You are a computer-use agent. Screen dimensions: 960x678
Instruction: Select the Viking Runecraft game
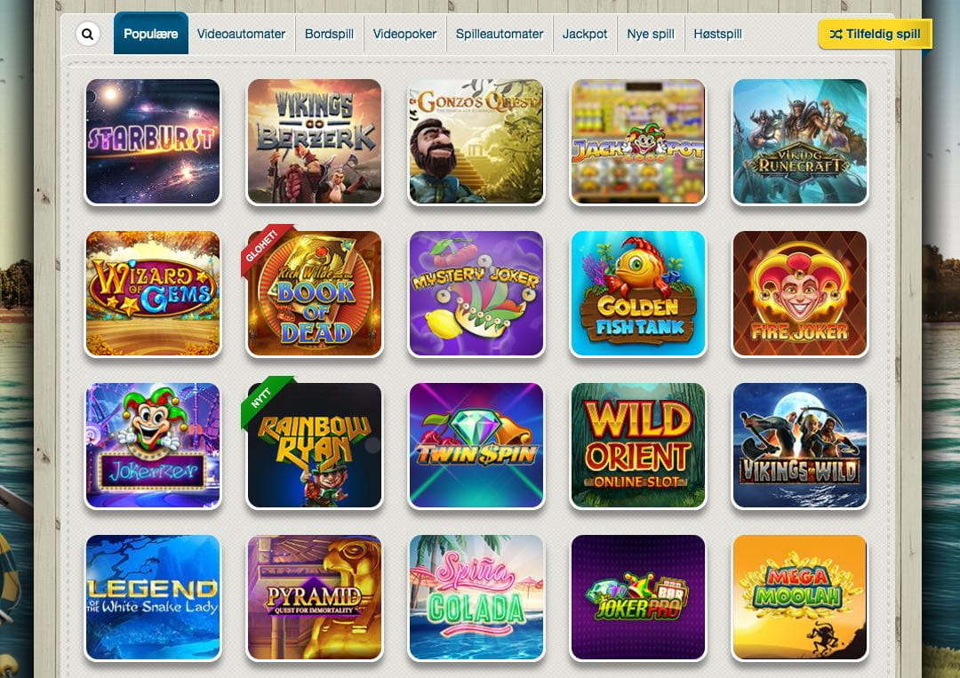click(800, 141)
